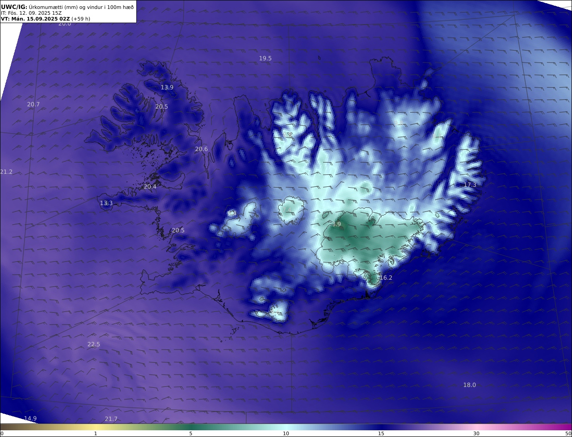
Task: Click the '13.3' value on Snæfellsnes
Action: (x=106, y=203)
